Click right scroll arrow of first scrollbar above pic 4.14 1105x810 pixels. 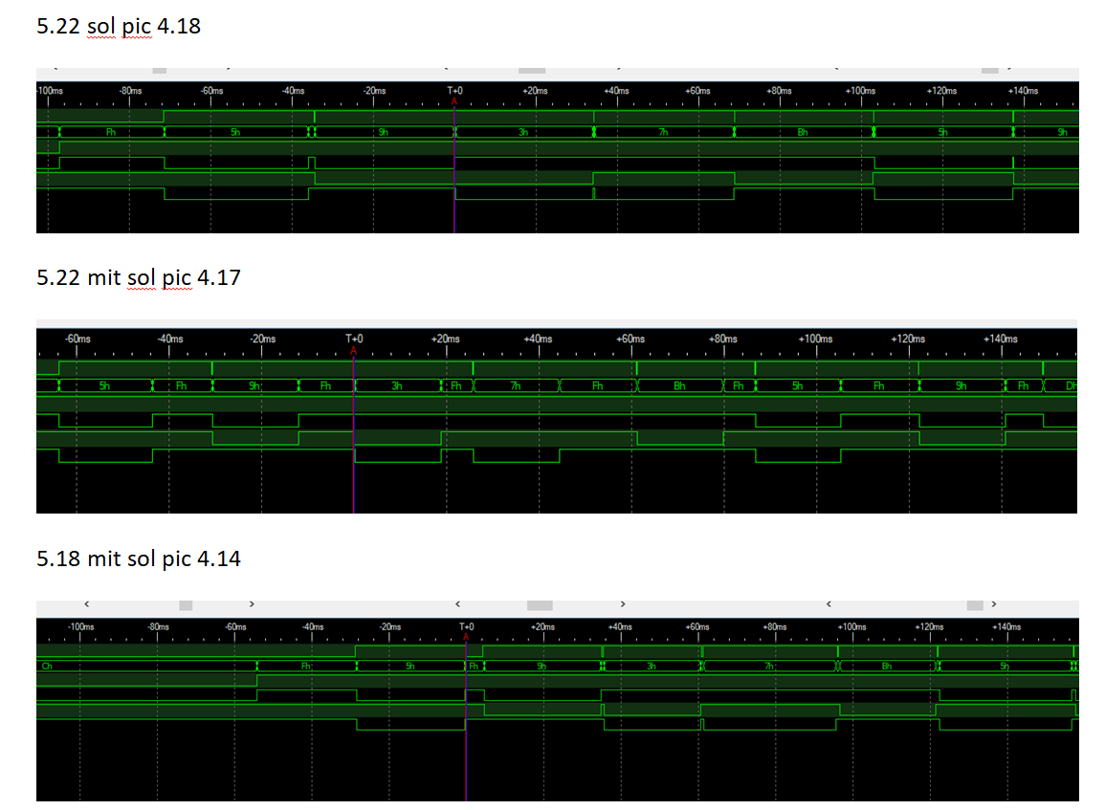click(252, 604)
